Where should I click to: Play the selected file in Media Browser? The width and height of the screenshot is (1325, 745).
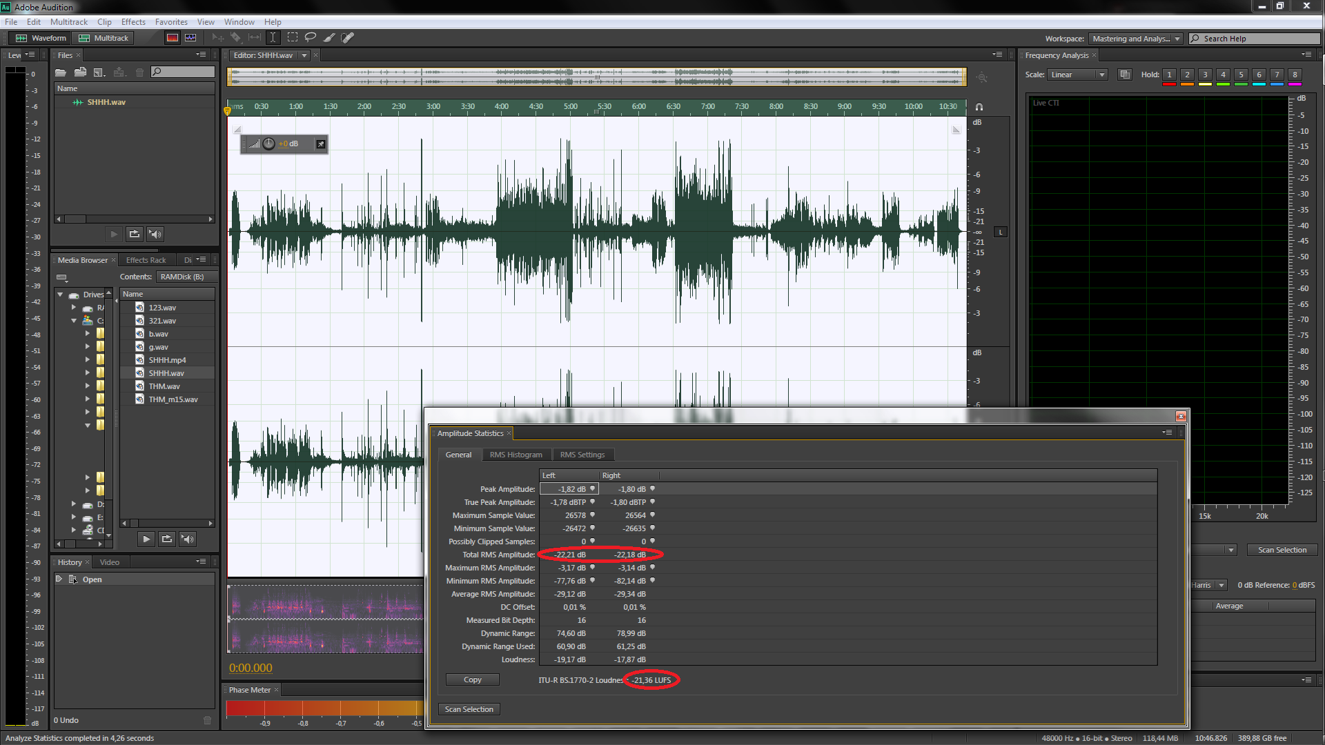146,539
